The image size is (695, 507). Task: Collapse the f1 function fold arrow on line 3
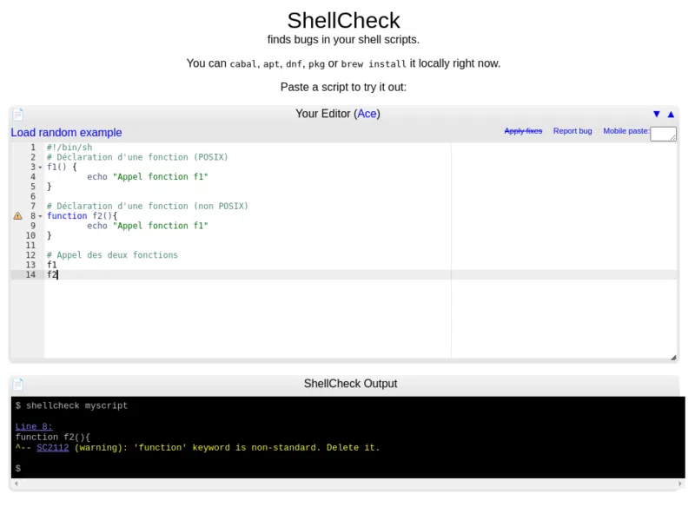pyautogui.click(x=38, y=167)
